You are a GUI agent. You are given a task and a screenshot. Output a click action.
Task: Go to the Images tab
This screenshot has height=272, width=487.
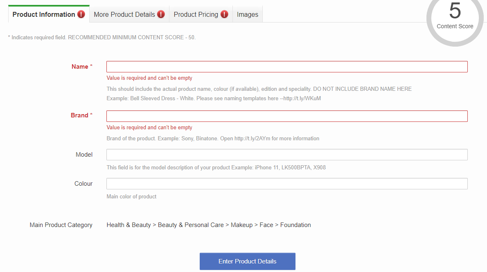248,14
